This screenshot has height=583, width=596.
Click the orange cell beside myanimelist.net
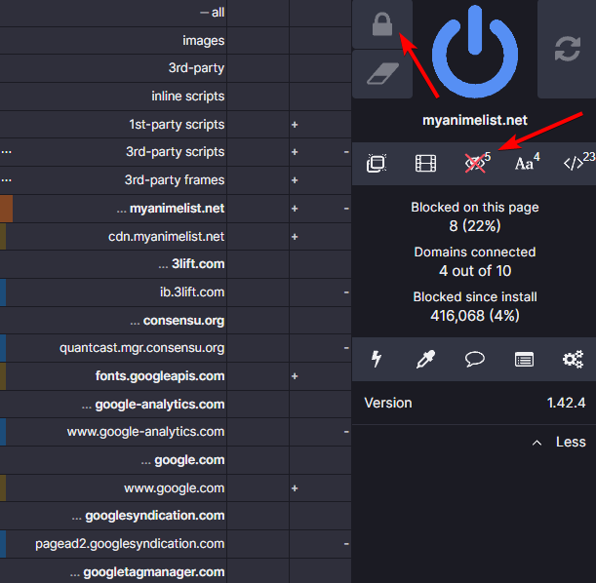(6, 209)
